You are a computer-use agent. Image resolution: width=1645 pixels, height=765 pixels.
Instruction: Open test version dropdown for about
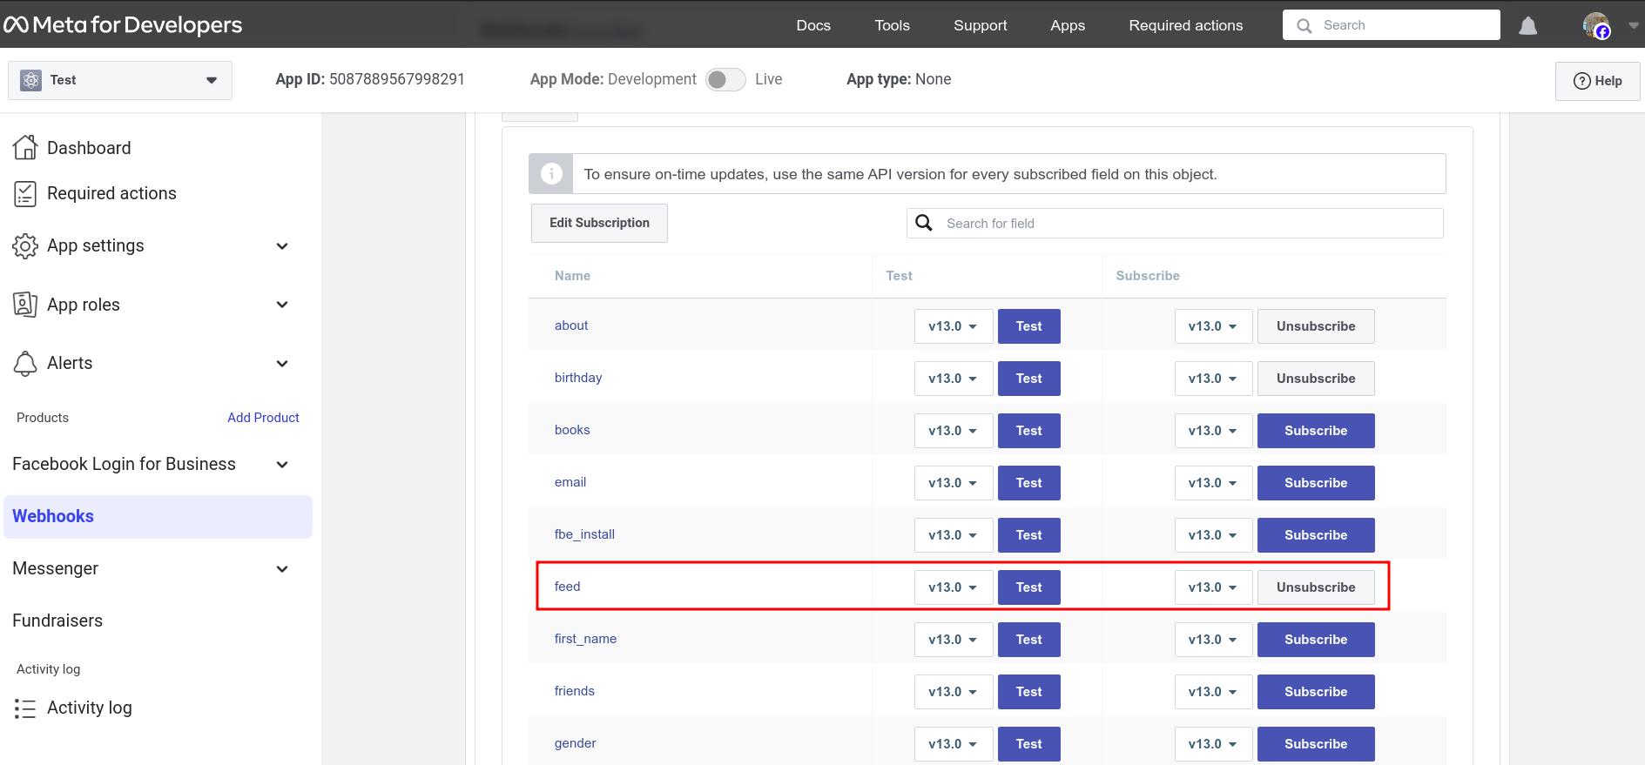(954, 326)
